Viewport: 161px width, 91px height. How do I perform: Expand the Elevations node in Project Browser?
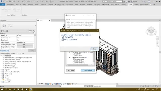pyautogui.click(x=3, y=66)
